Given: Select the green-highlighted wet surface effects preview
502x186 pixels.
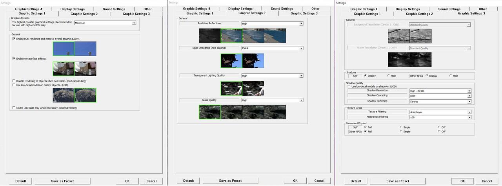Looking at the screenshot, I should click(64, 69).
